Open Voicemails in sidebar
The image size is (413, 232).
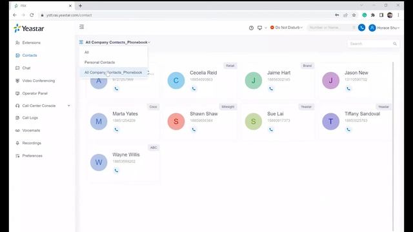31,130
